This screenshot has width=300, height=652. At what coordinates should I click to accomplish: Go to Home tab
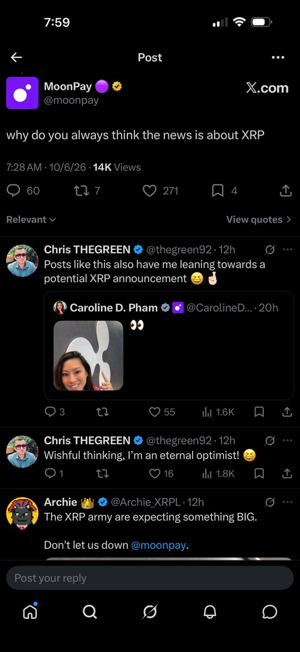30,612
